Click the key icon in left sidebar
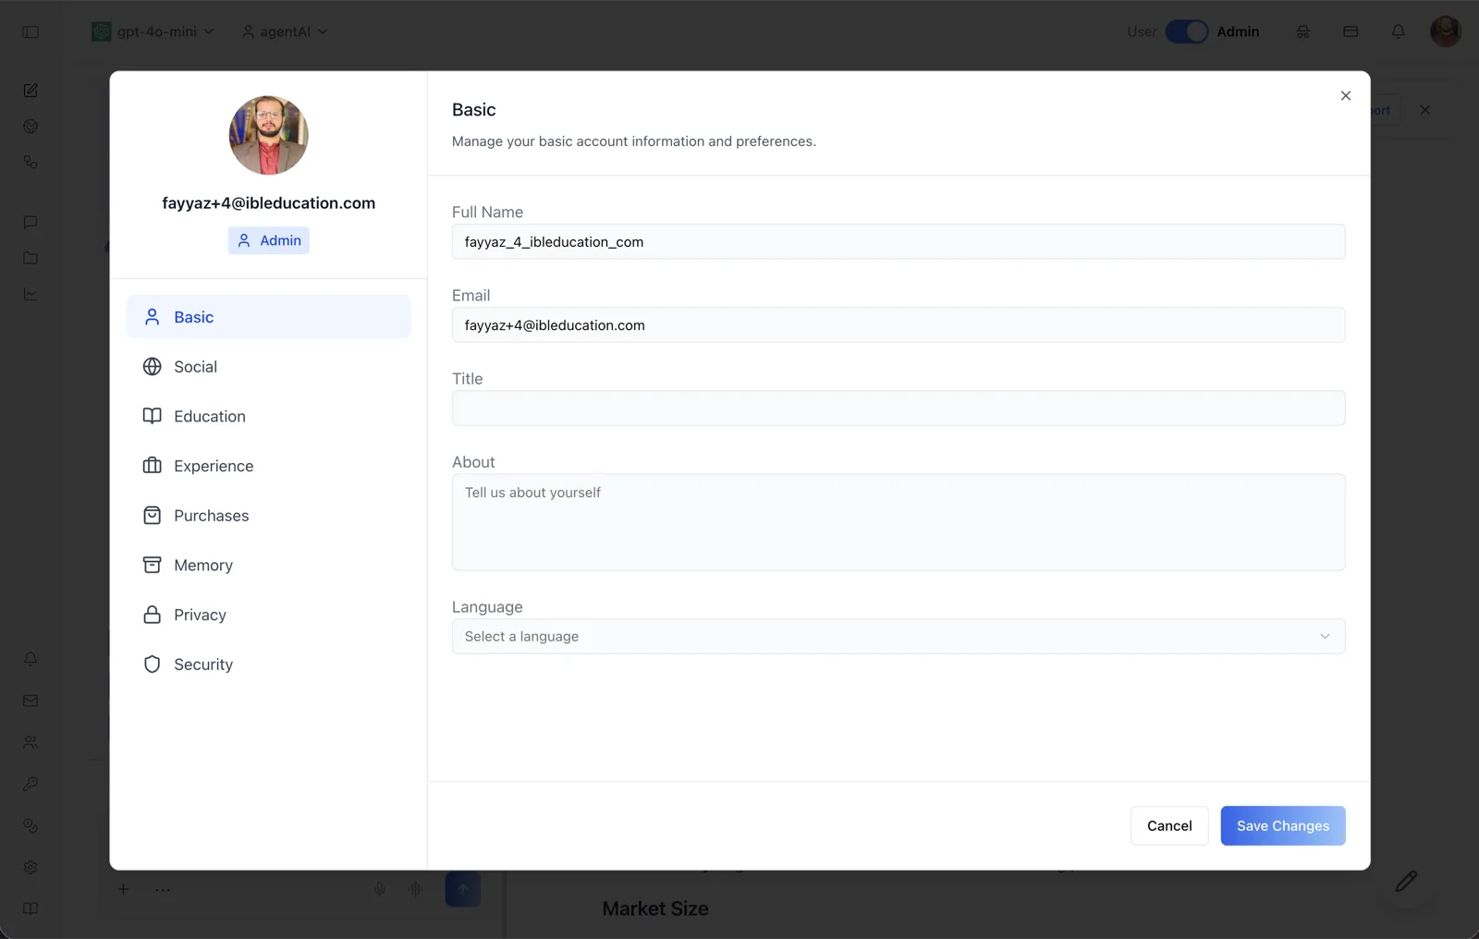Viewport: 1479px width, 939px height. (x=31, y=784)
